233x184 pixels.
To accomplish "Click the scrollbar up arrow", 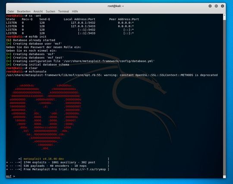I will point(224,15).
